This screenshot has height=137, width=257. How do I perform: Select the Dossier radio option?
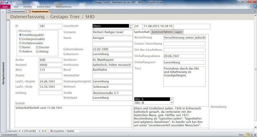pos(37,47)
